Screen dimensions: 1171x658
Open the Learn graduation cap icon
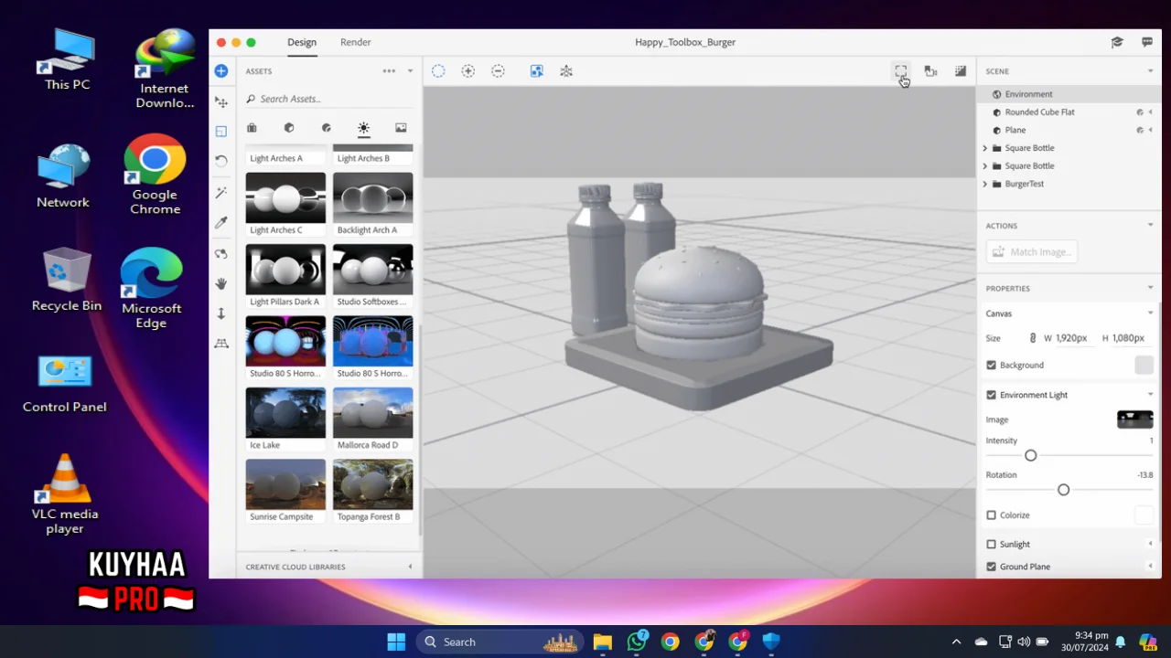tap(1117, 42)
